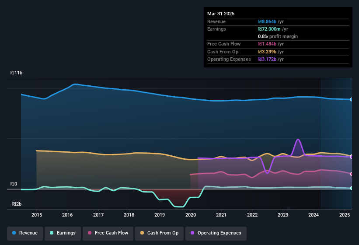The width and height of the screenshot is (359, 245).
Task: Click the -₪2b y-axis label
Action: pos(16,204)
